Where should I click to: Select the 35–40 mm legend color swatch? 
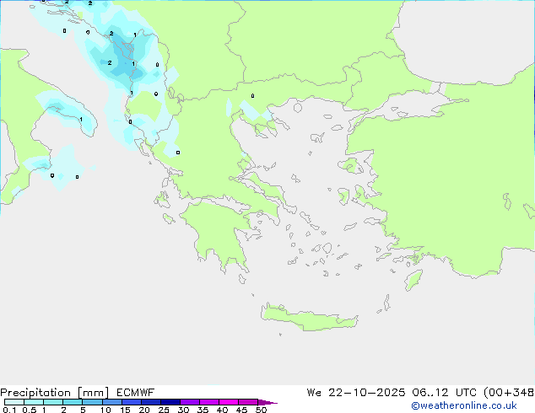209,402
